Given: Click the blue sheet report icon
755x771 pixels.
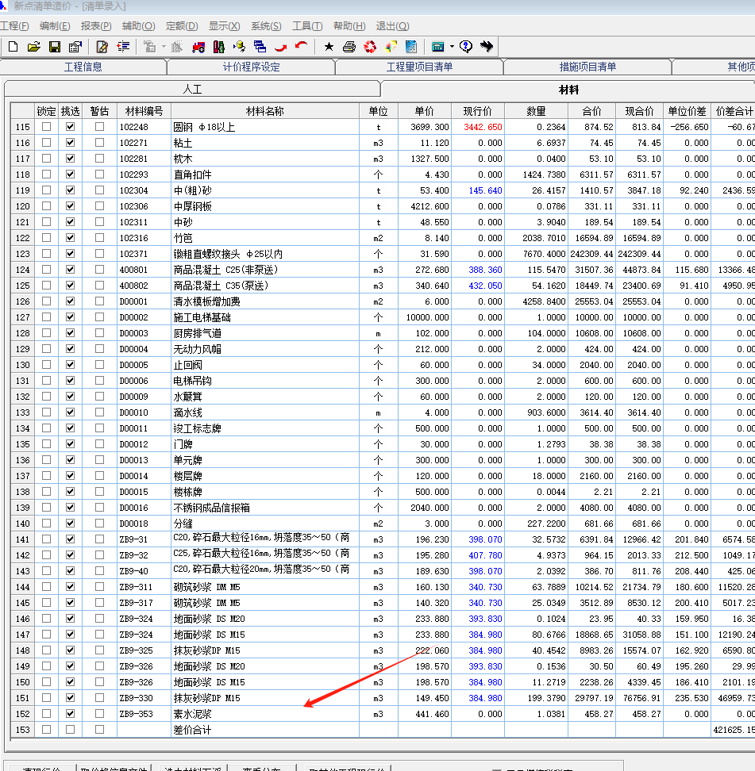Looking at the screenshot, I should pos(411,47).
